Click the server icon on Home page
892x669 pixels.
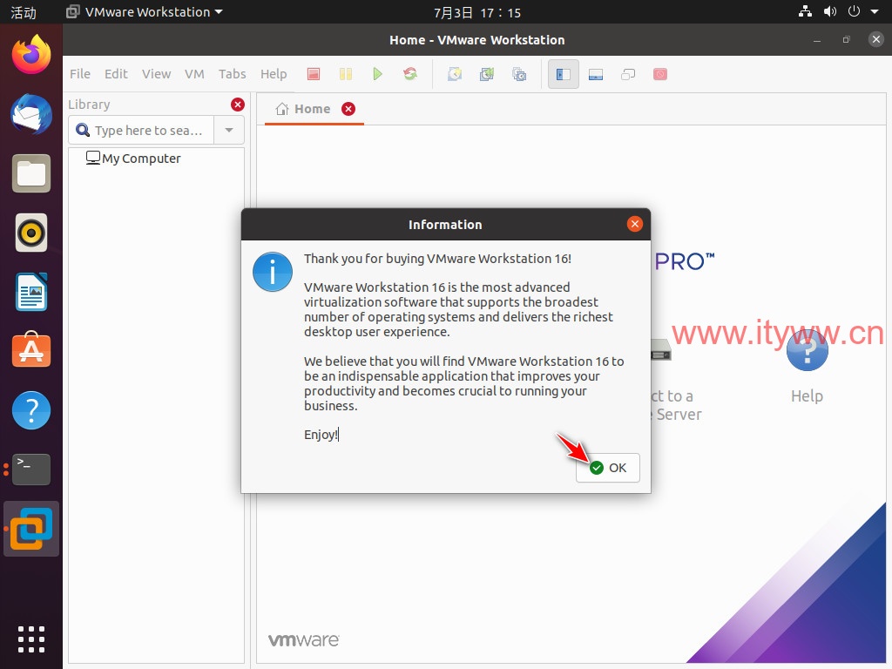pyautogui.click(x=661, y=350)
